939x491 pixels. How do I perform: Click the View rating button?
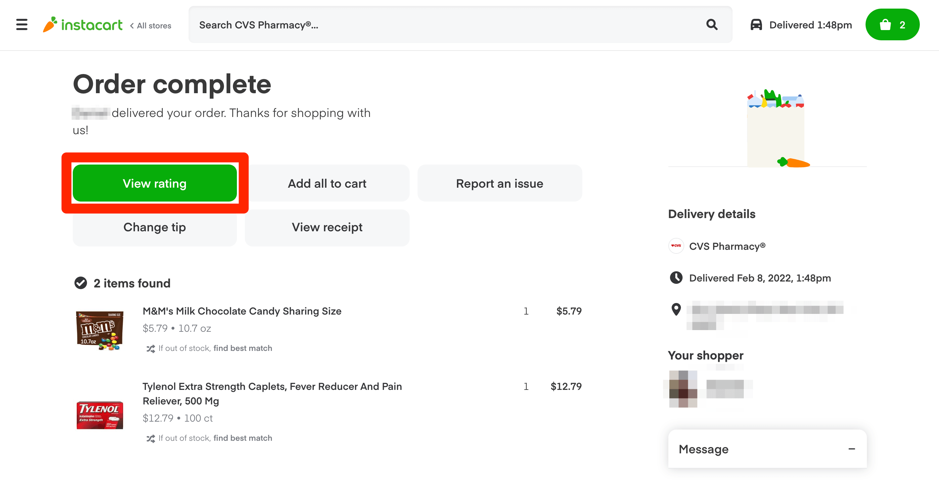coord(155,183)
